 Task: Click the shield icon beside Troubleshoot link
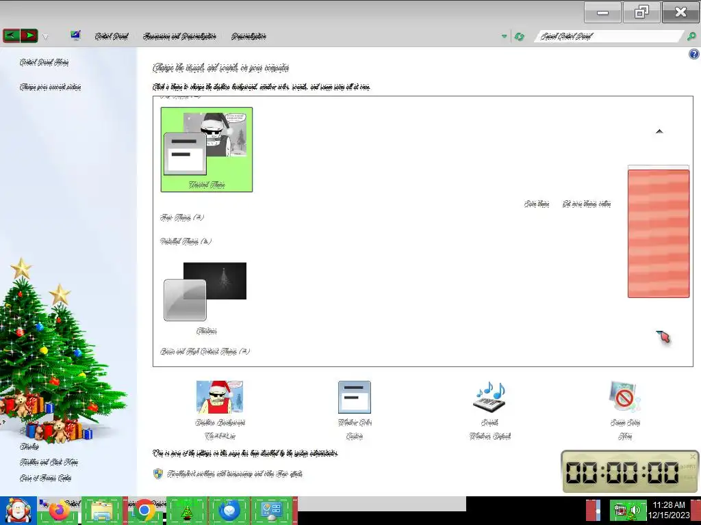tap(158, 474)
